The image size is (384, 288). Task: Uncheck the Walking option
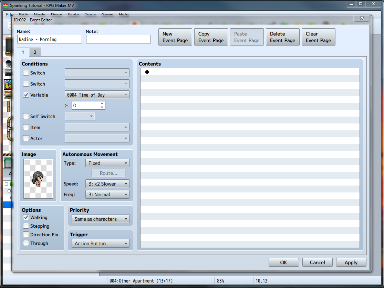pos(26,217)
